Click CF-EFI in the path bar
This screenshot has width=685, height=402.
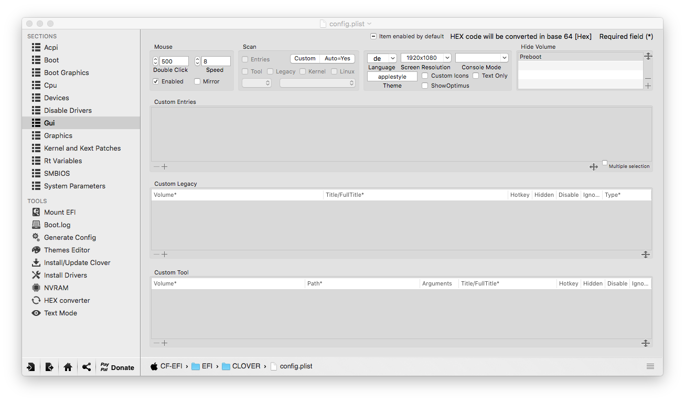coord(167,366)
